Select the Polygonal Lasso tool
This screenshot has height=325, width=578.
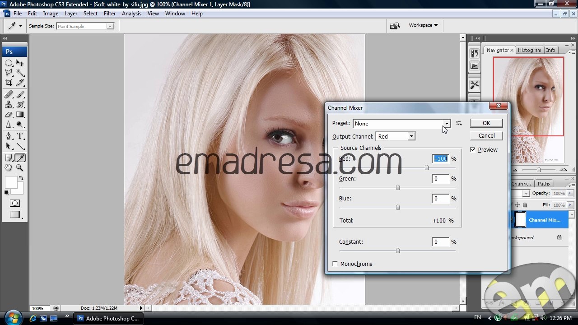point(9,73)
